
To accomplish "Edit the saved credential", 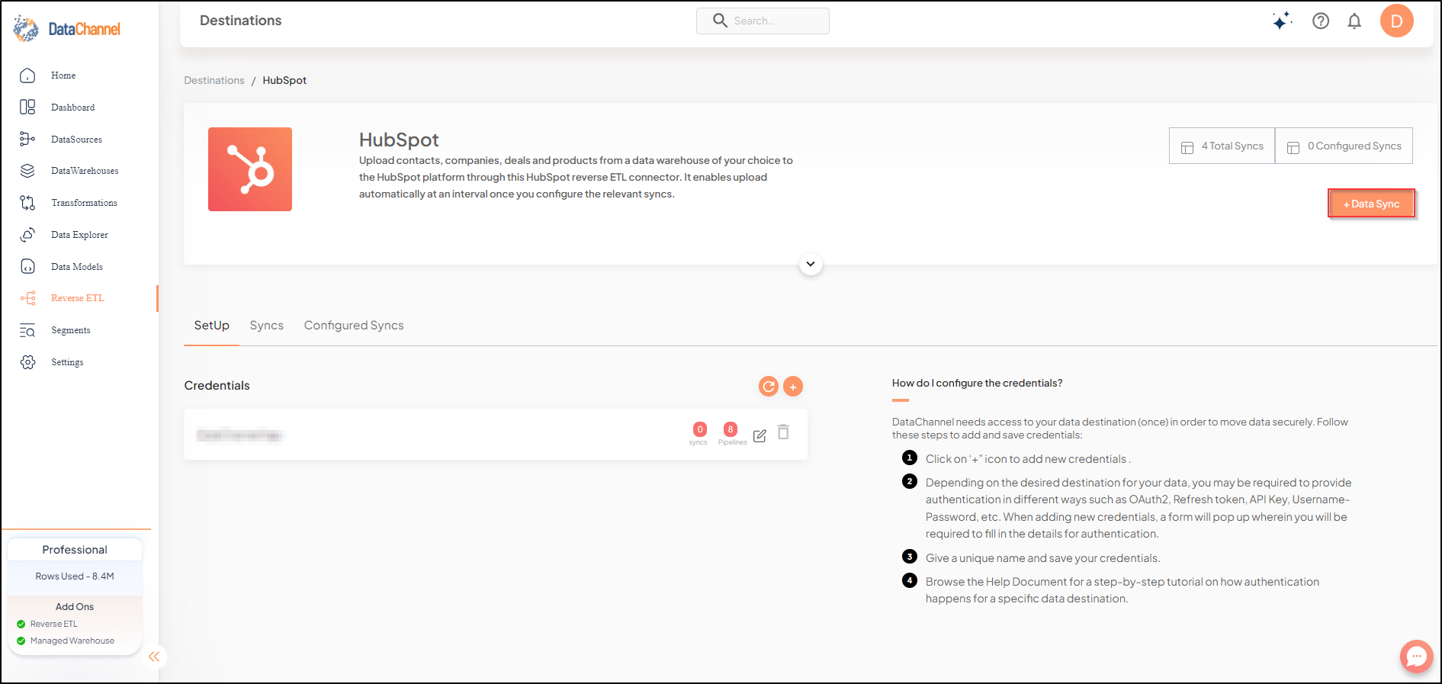I will tap(760, 436).
